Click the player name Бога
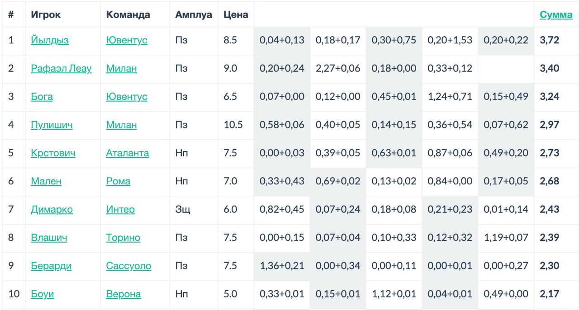Screen dimensions: 579x310 [x=42, y=97]
